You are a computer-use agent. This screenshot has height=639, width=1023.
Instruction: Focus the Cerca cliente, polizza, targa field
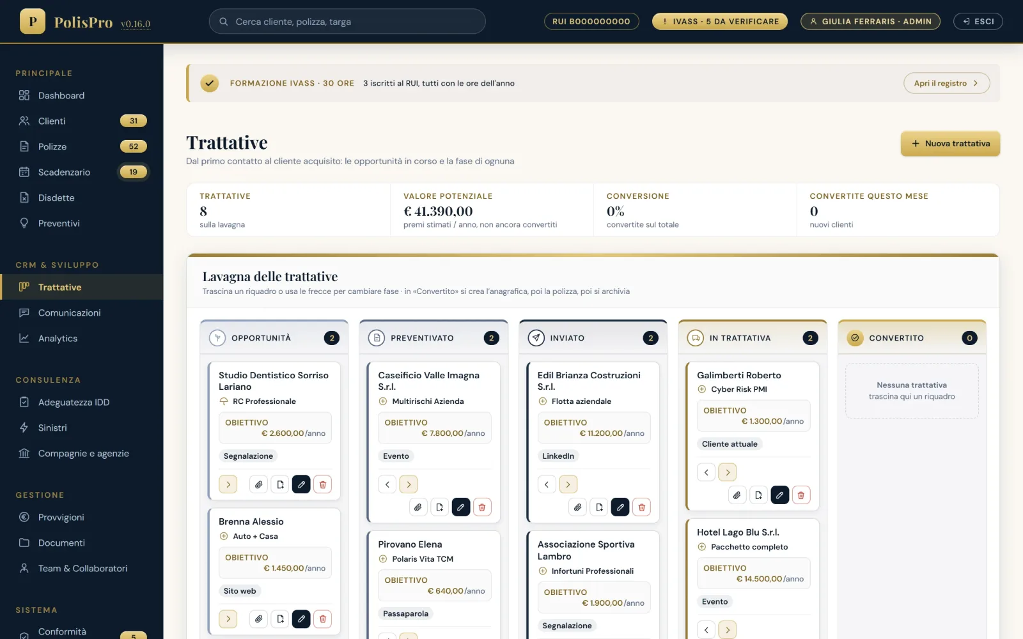pyautogui.click(x=347, y=21)
